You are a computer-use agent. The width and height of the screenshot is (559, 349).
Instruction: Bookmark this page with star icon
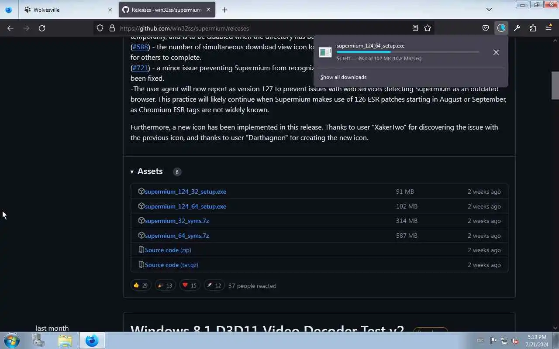click(x=428, y=28)
